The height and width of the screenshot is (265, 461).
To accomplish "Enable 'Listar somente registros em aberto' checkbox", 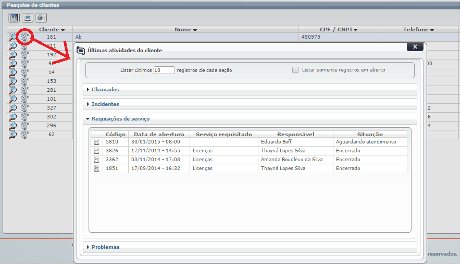I will coord(295,70).
